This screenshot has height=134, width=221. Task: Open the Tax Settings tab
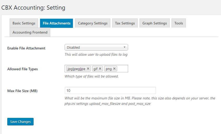[125, 23]
